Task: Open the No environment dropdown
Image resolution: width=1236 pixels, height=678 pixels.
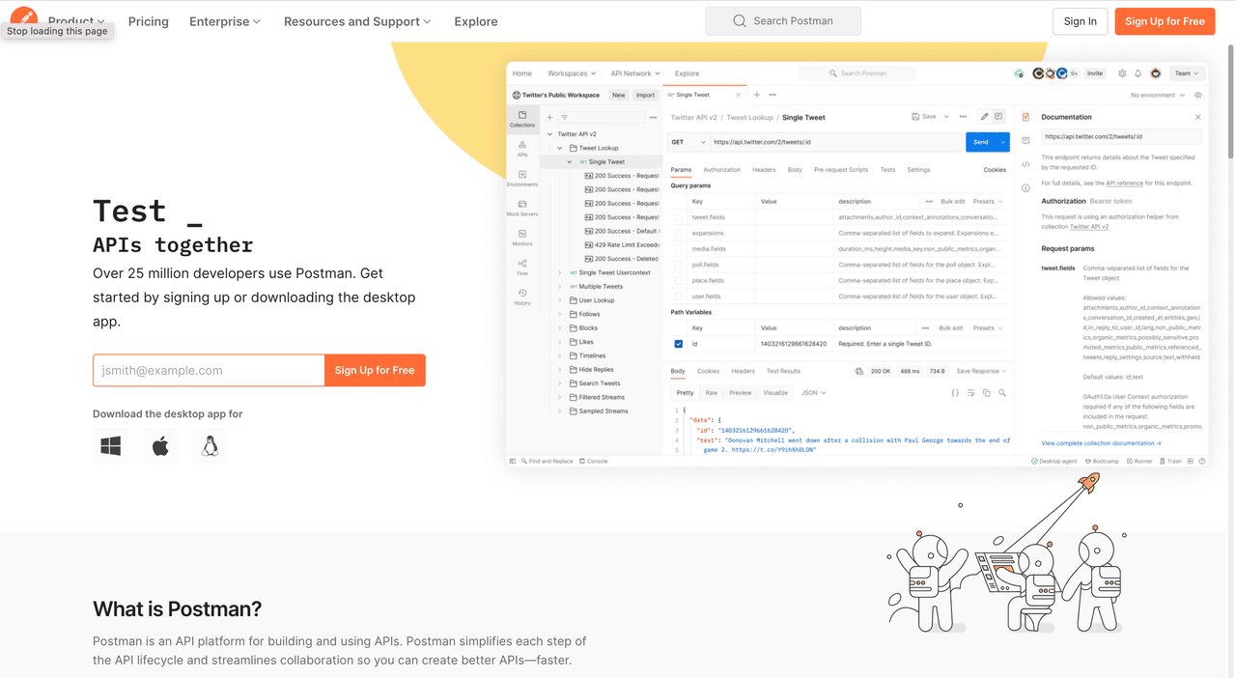Action: tap(1159, 95)
